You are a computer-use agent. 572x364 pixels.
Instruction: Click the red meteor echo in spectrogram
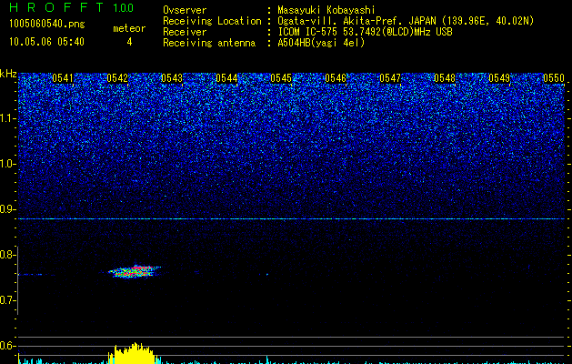click(135, 271)
